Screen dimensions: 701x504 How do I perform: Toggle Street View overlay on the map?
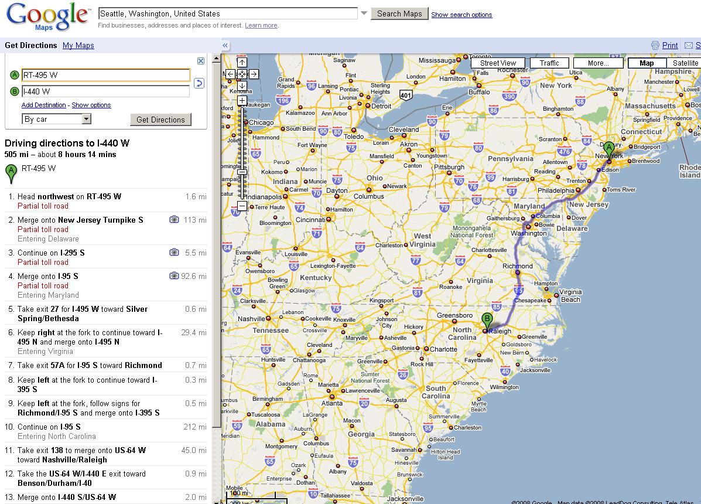(498, 63)
